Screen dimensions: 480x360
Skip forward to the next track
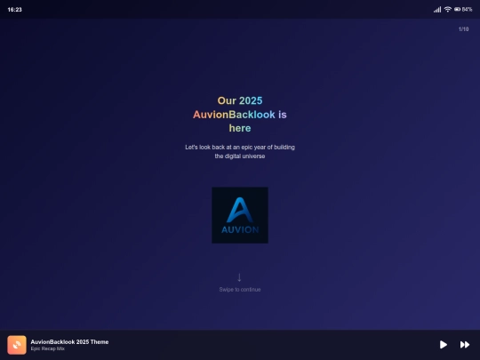465,345
